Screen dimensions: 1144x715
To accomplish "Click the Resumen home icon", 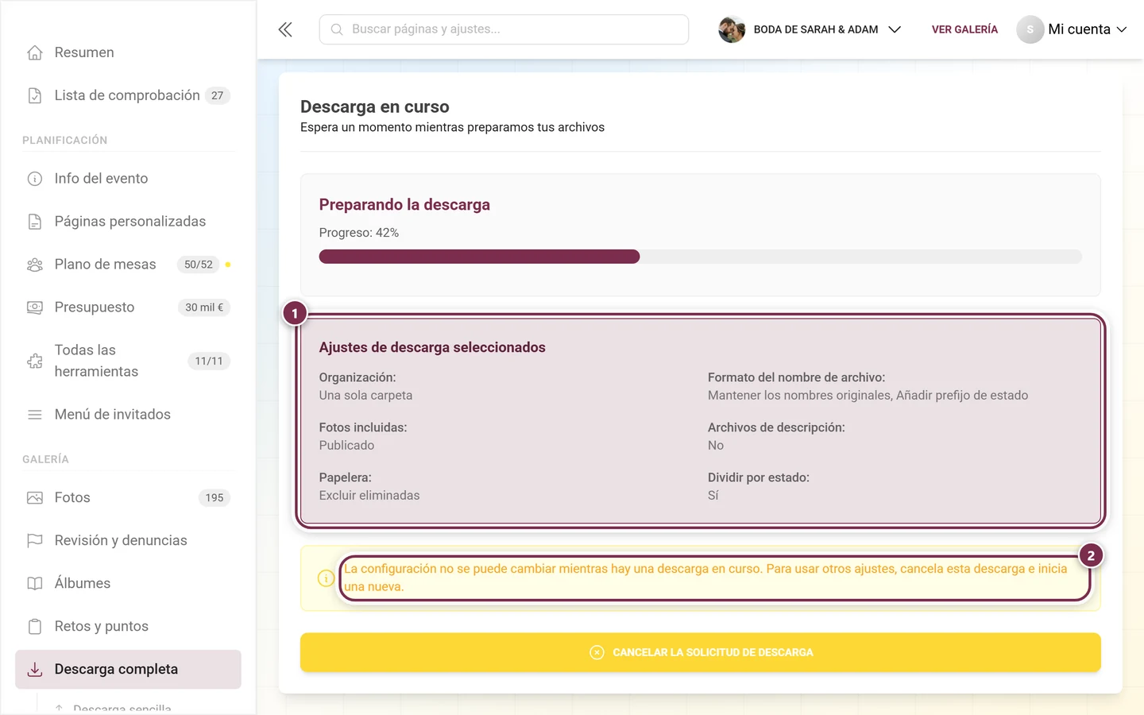I will [35, 52].
